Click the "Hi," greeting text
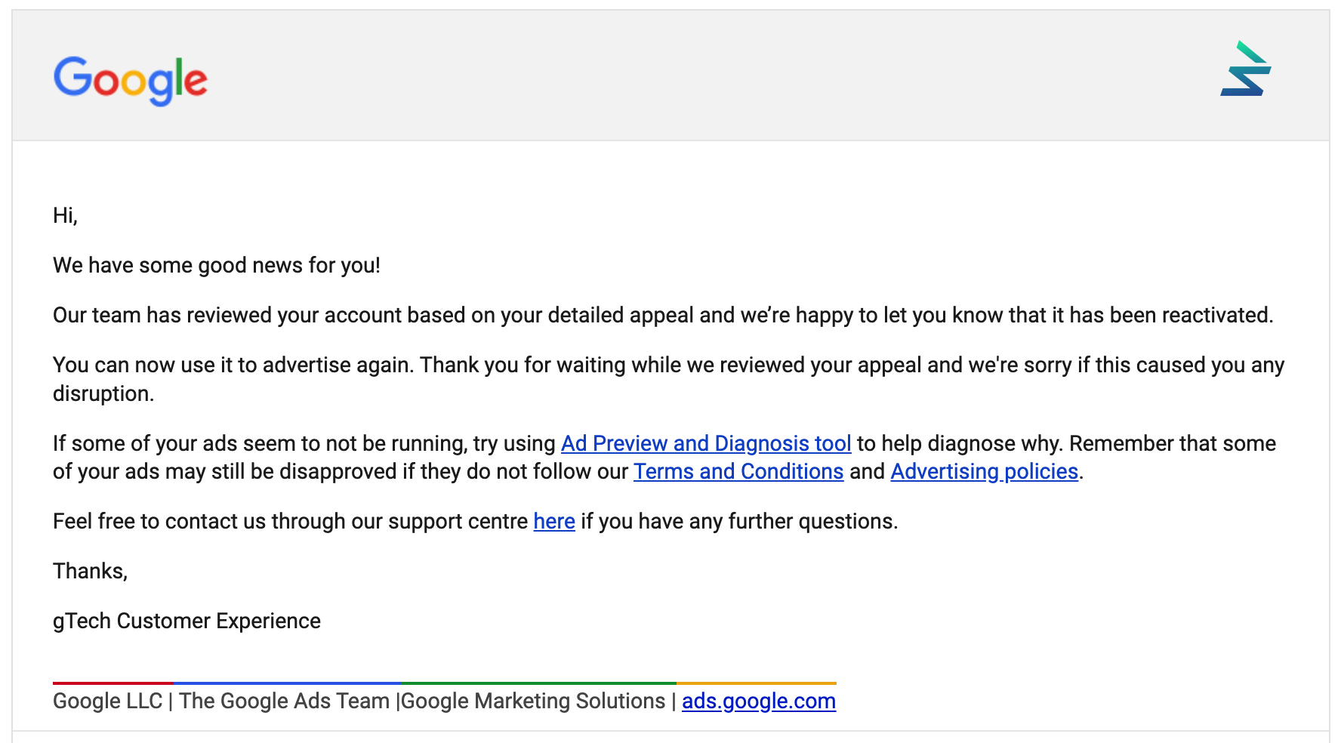1341x743 pixels. click(65, 215)
